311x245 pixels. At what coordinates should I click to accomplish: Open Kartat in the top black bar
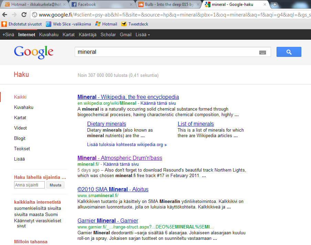click(69, 35)
